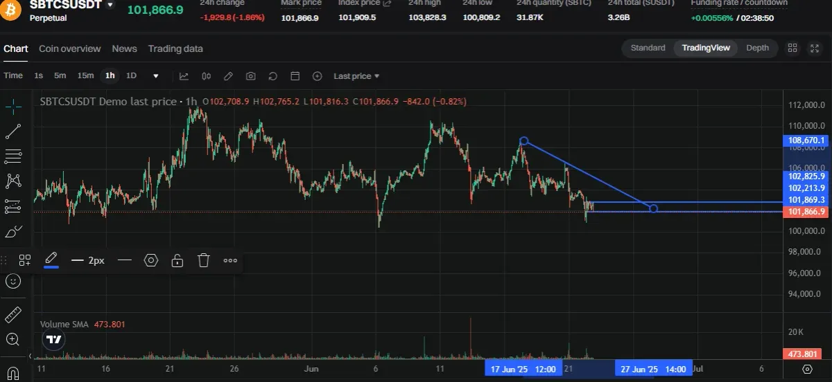Change the line color with pencil swatch
Screen dimensions: 832x382
point(51,260)
